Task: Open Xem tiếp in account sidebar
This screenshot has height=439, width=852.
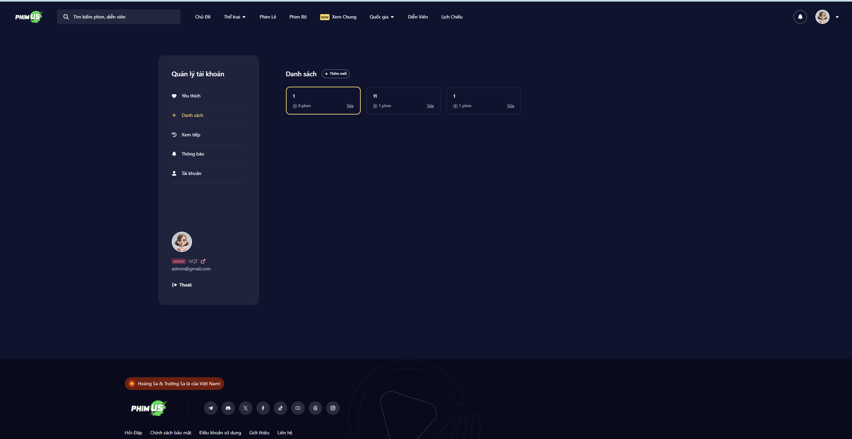Action: click(191, 135)
